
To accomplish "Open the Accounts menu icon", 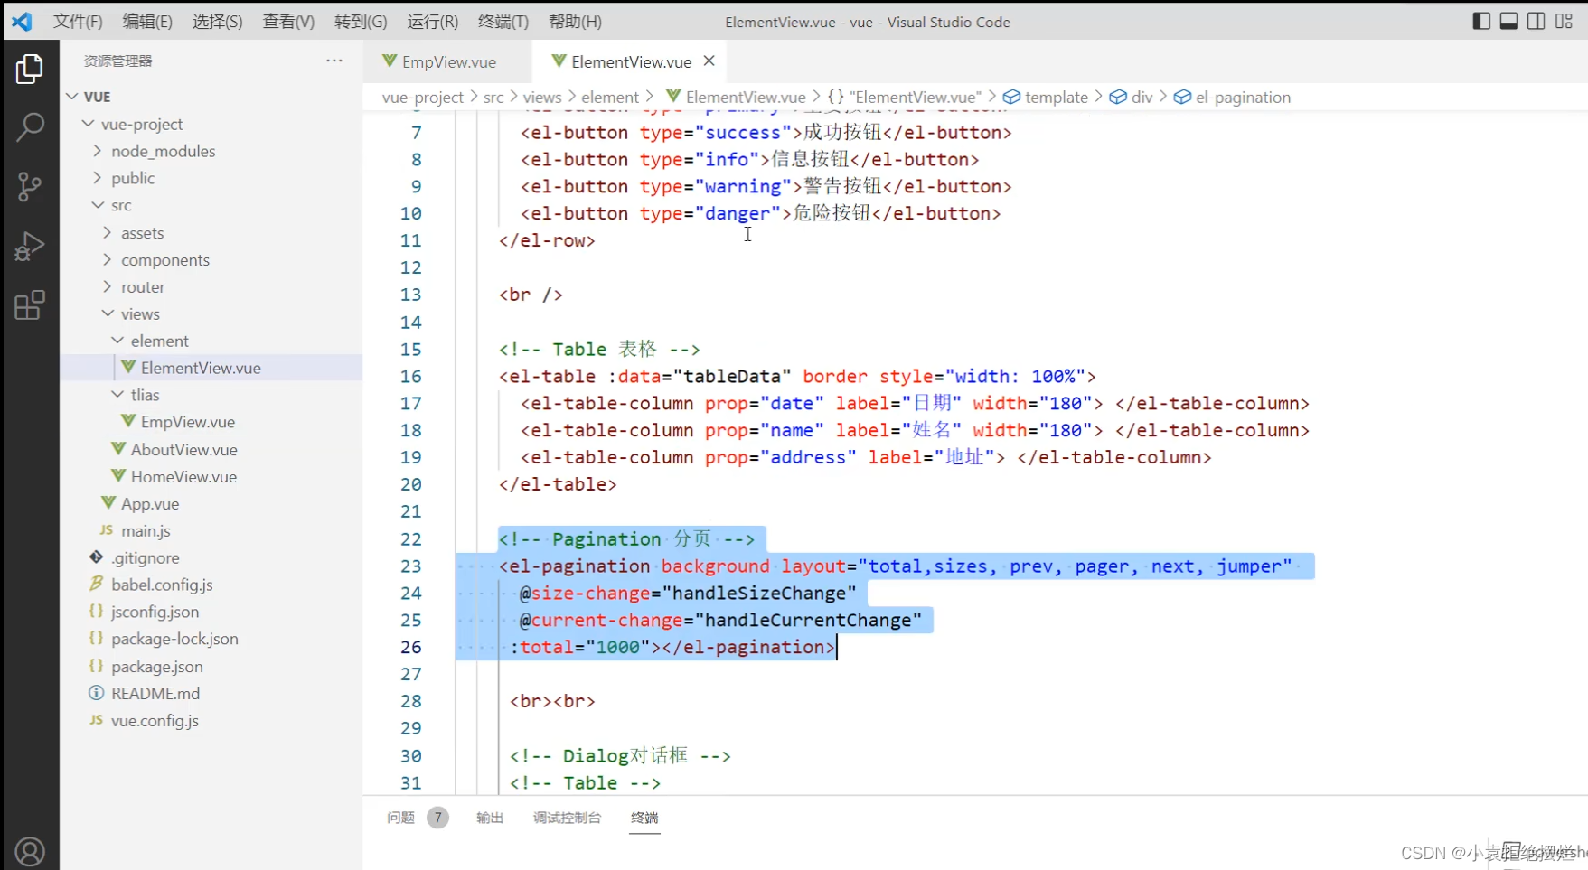I will tap(29, 852).
